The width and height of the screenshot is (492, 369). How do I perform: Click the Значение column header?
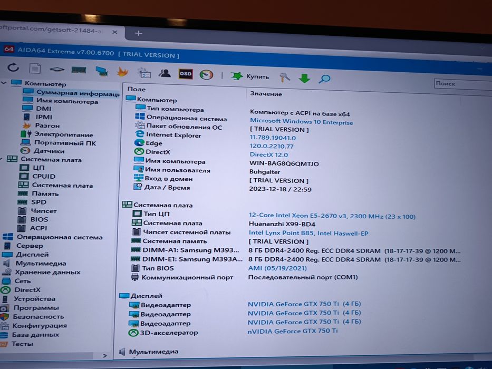[x=266, y=93]
